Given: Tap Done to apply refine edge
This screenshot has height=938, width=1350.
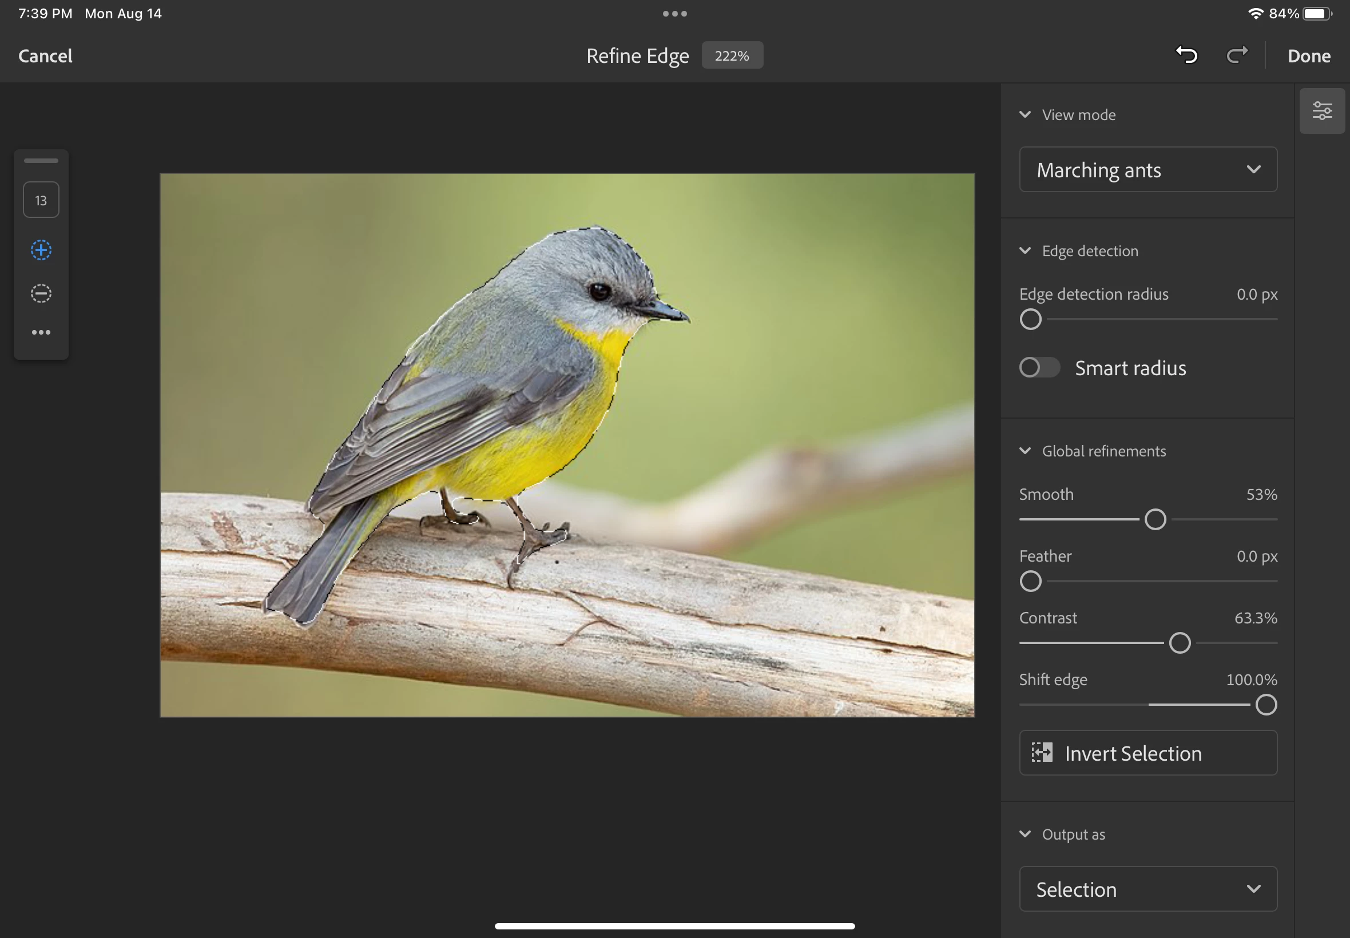Looking at the screenshot, I should (1309, 56).
